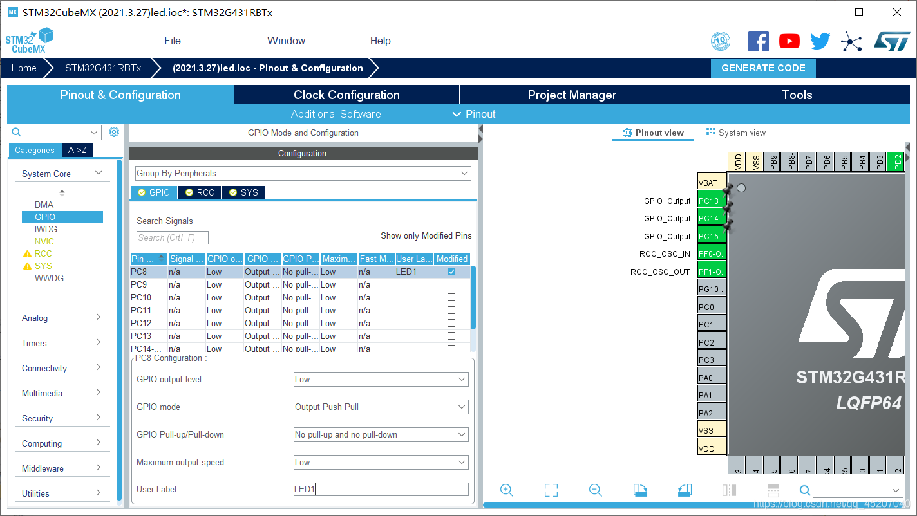Viewport: 917px width, 516px height.
Task: Open the ST Facebook page icon
Action: (x=759, y=41)
